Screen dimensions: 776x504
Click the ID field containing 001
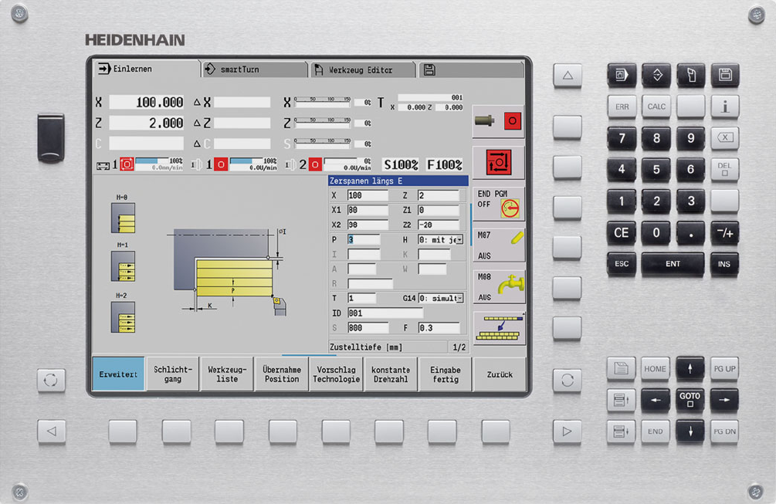point(385,313)
